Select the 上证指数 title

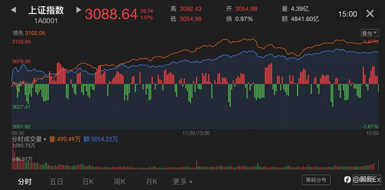tap(46, 10)
